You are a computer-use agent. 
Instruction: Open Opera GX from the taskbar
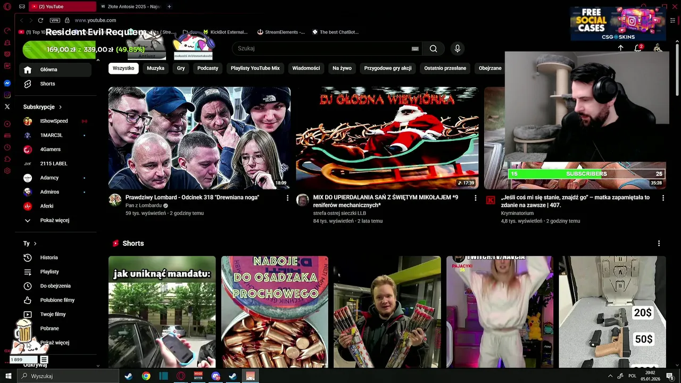[181, 376]
